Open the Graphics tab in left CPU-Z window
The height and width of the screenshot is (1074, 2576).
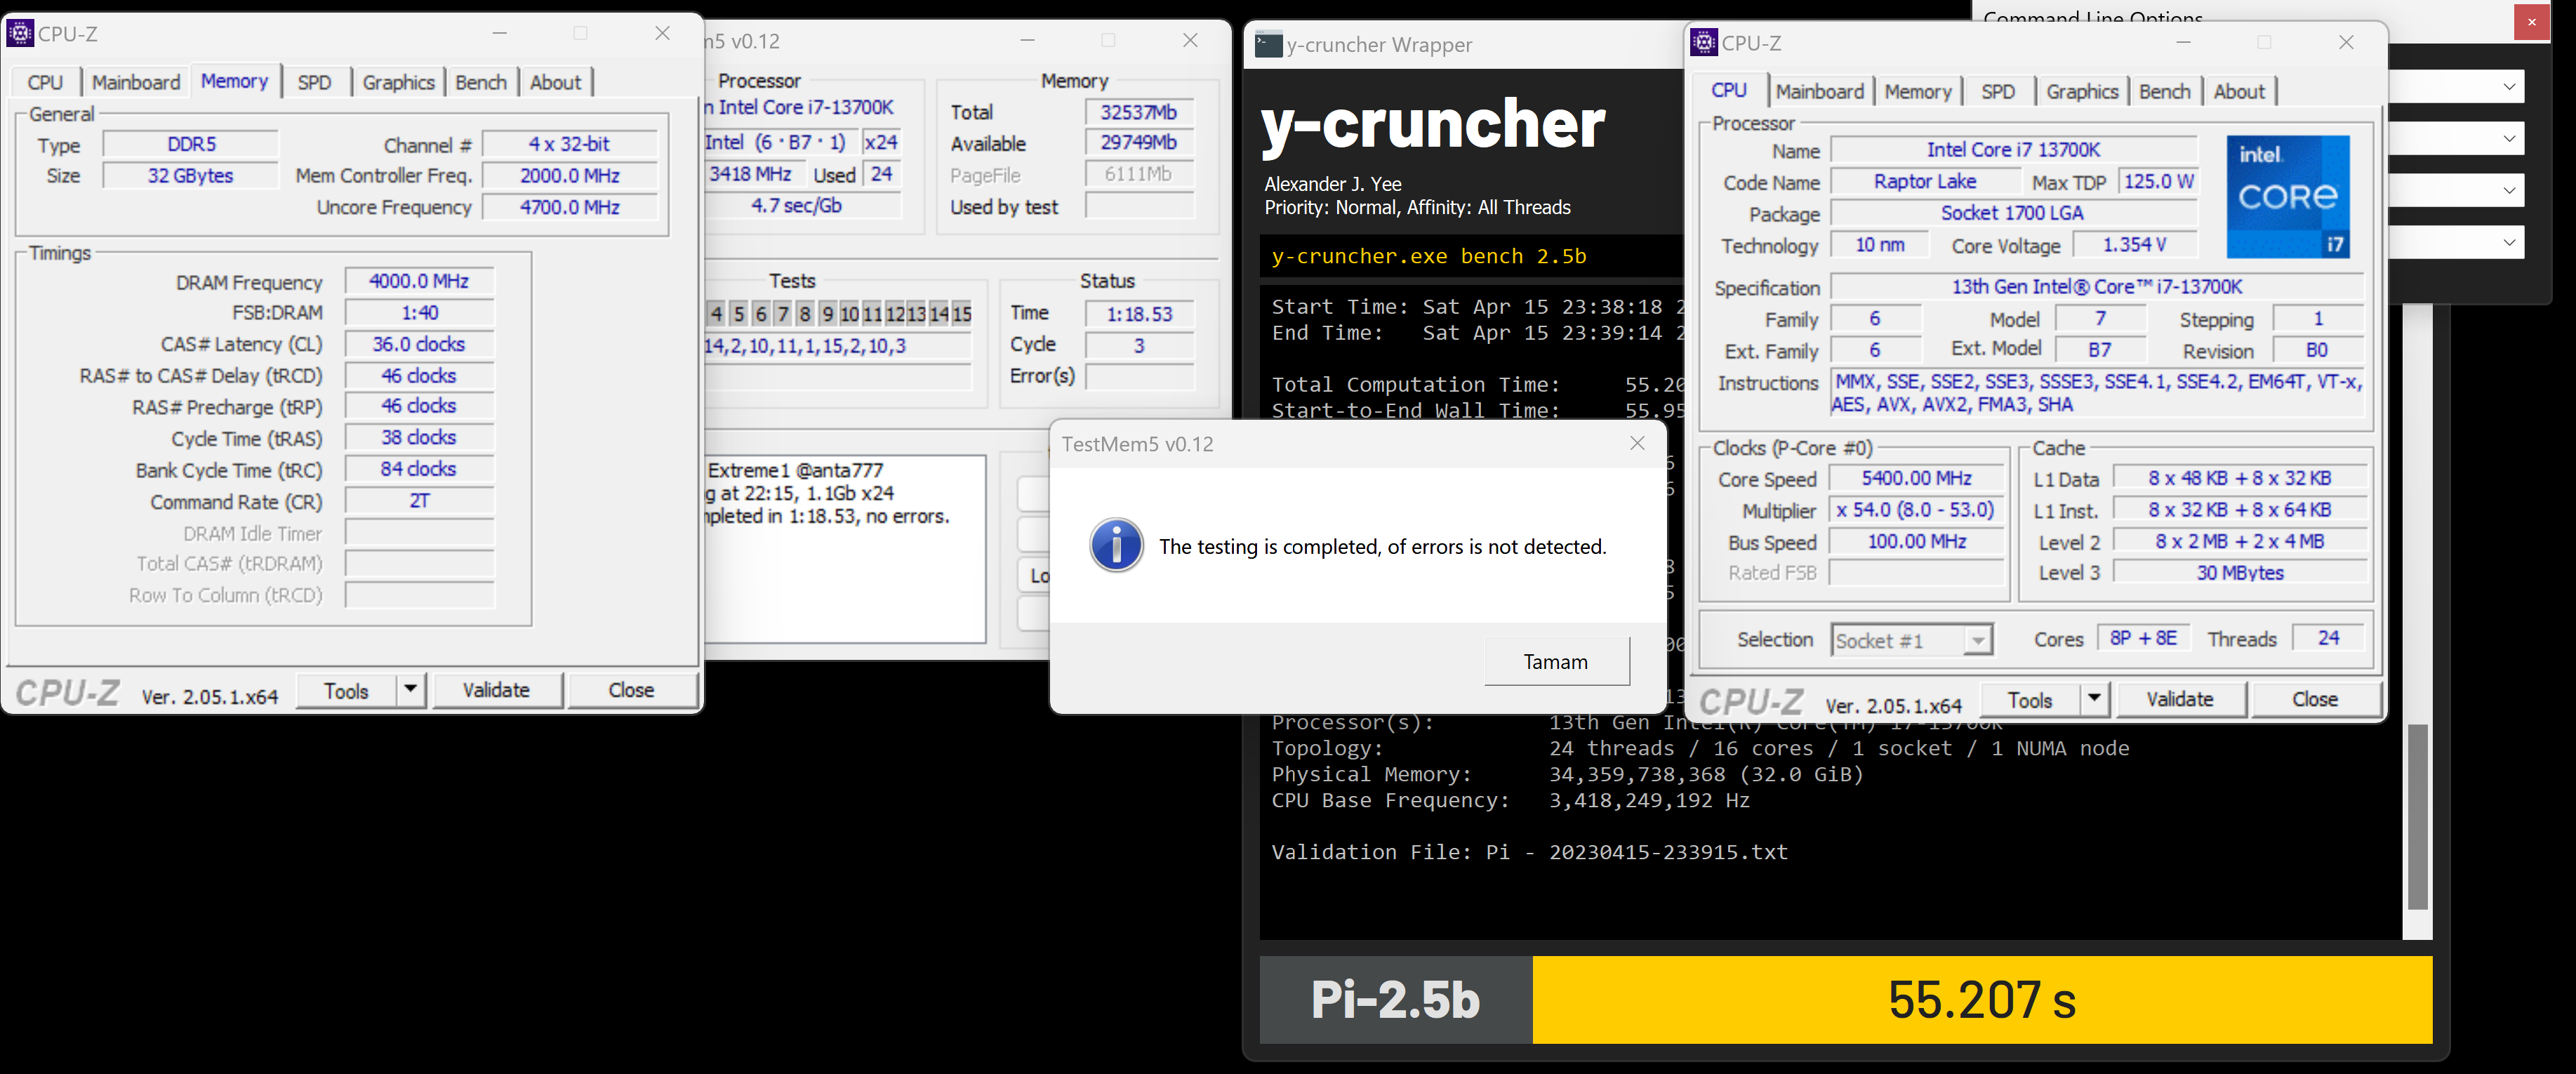pyautogui.click(x=398, y=82)
